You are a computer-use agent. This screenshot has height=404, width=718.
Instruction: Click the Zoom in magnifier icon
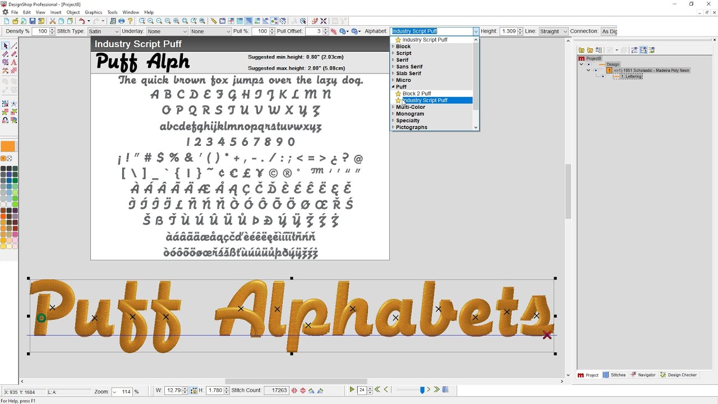coord(151,21)
